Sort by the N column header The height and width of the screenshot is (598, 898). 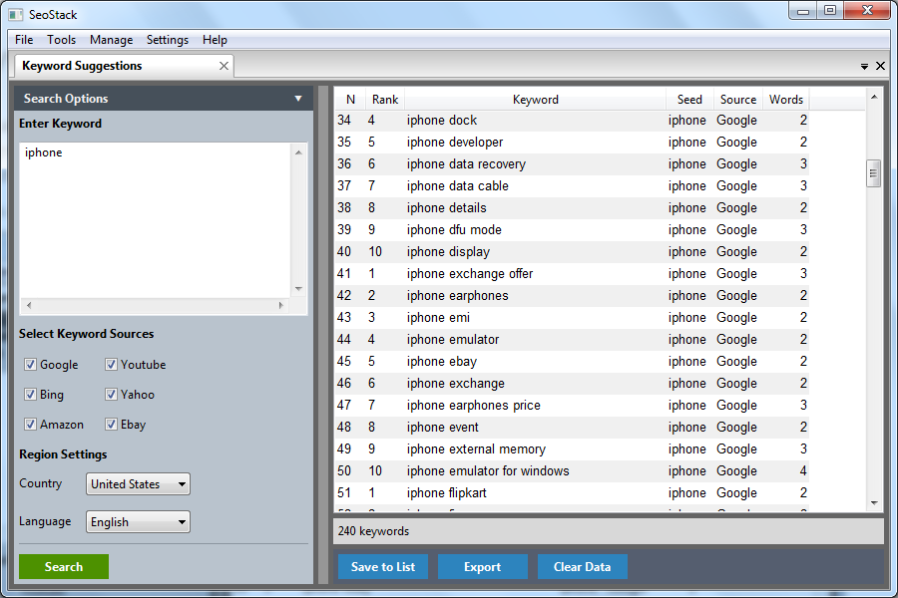click(x=350, y=100)
